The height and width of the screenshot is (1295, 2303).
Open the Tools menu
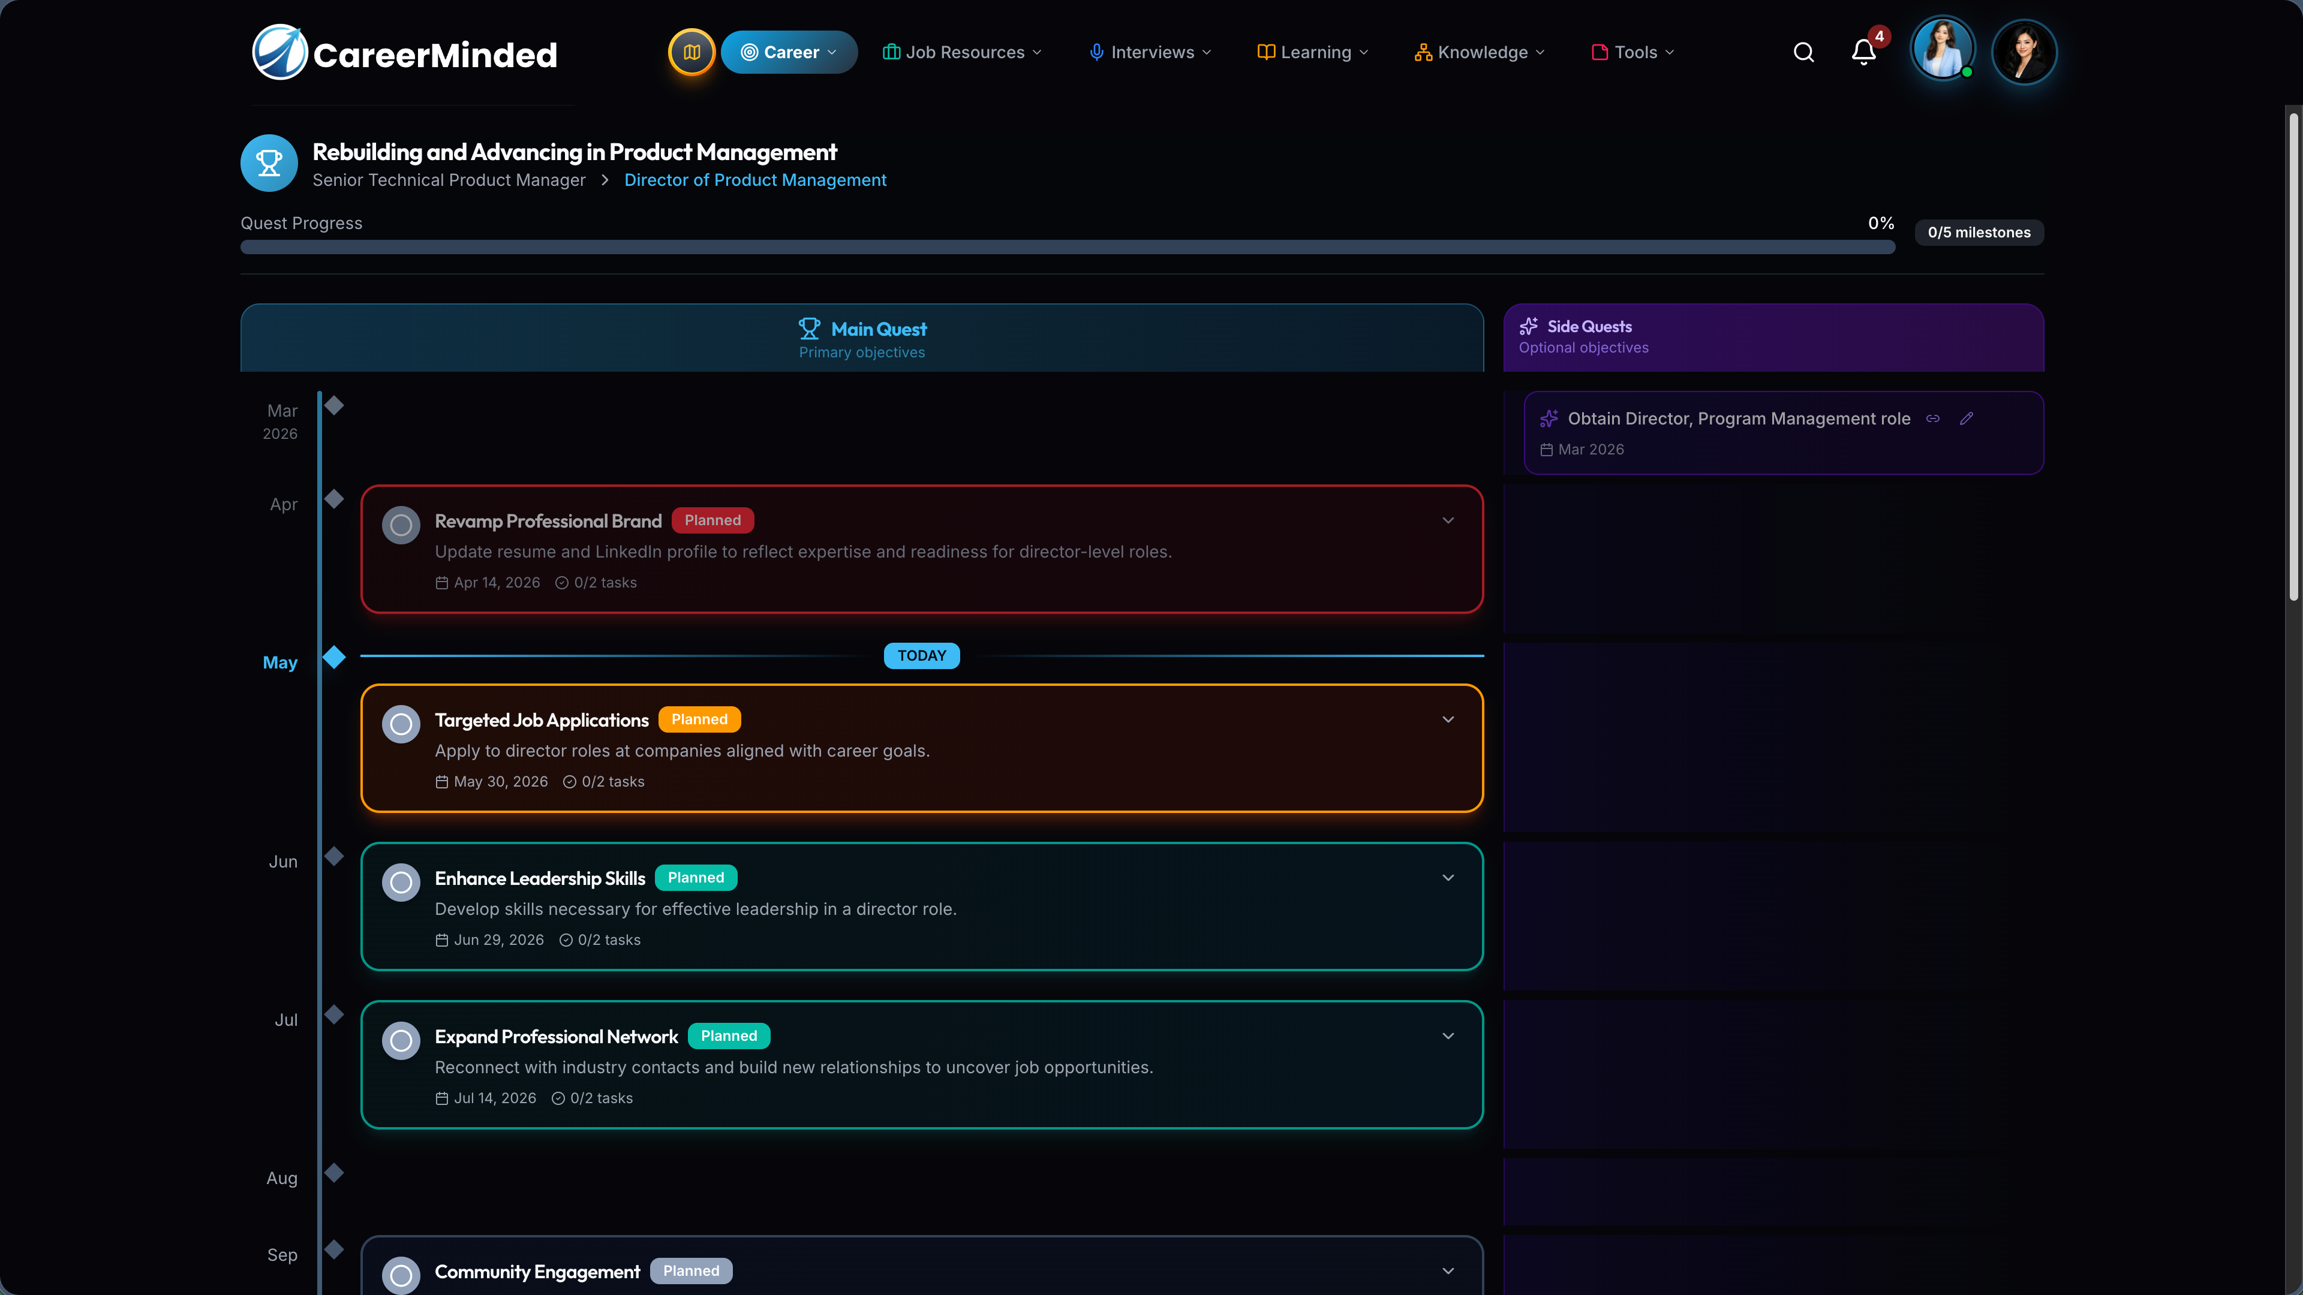(x=1633, y=52)
